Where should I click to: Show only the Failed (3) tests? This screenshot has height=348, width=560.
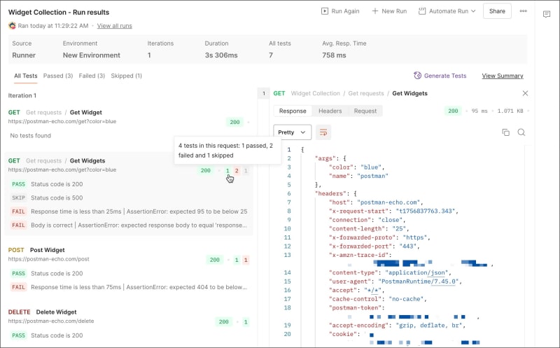pos(92,76)
